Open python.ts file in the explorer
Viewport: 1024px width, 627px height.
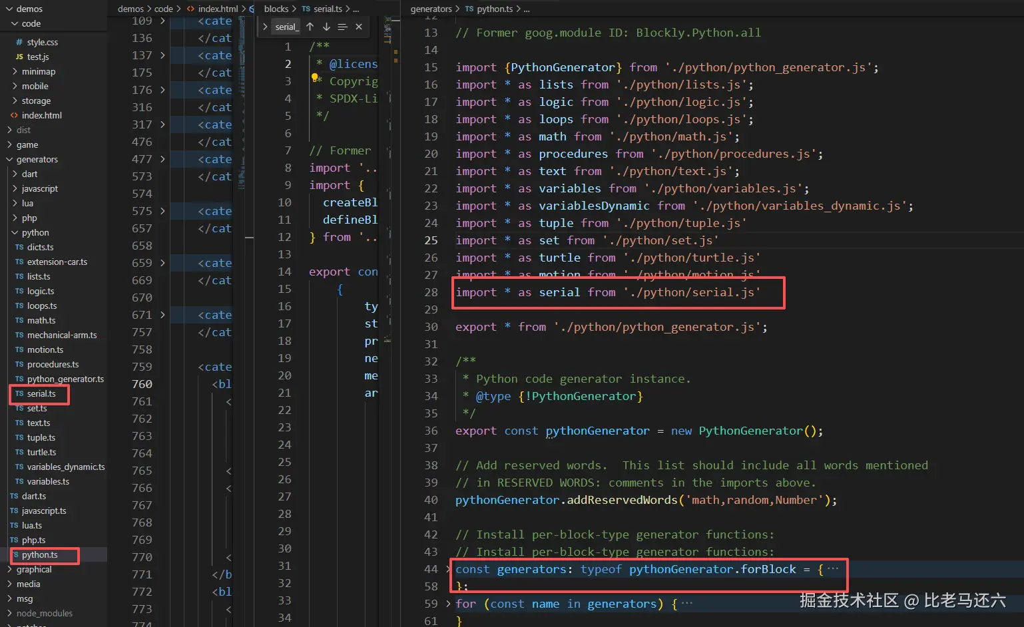pyautogui.click(x=39, y=554)
